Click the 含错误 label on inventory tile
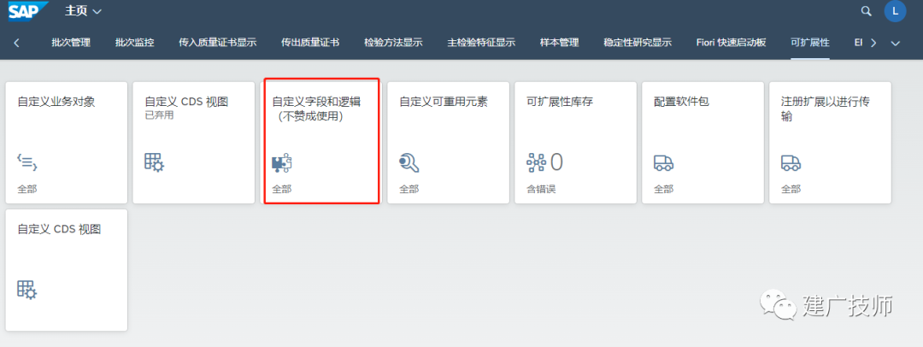Screen dimensions: 923x347 [x=541, y=189]
